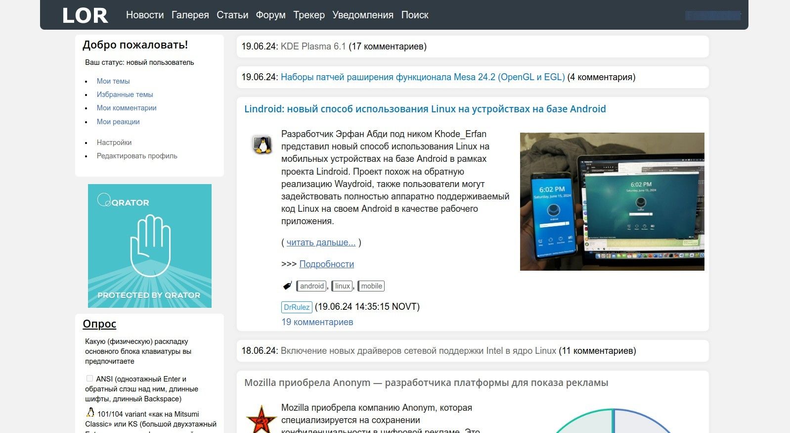
Task: Open Настройки in the sidebar
Action: (x=114, y=143)
